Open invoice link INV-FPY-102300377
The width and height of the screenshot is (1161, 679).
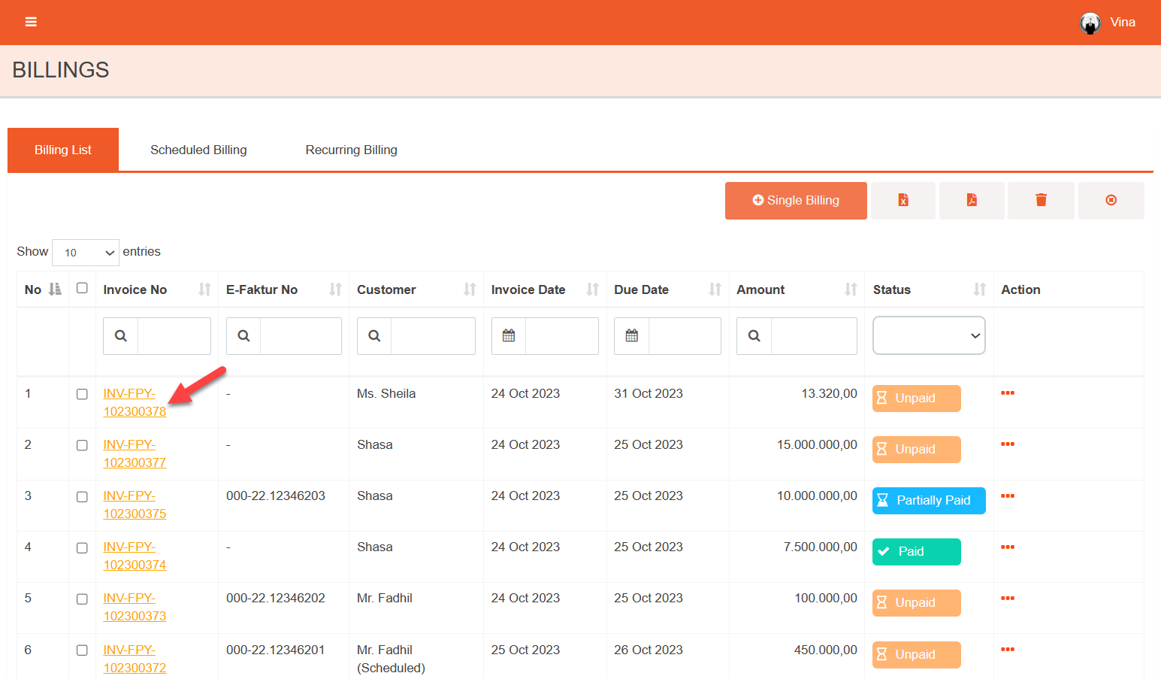pos(134,453)
